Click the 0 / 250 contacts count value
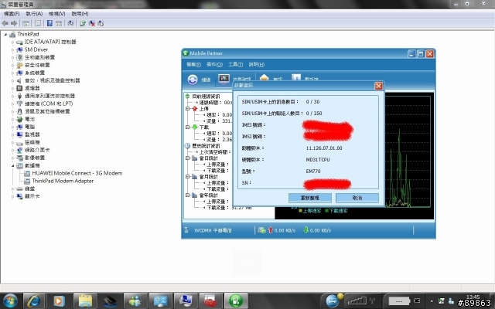The height and width of the screenshot is (309, 495). click(314, 114)
